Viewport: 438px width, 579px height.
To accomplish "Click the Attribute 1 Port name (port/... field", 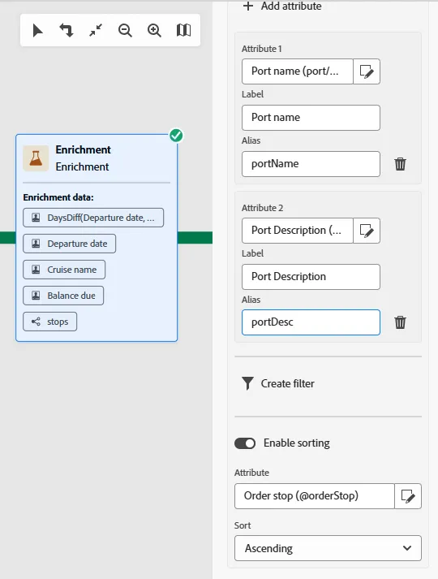I will (298, 71).
